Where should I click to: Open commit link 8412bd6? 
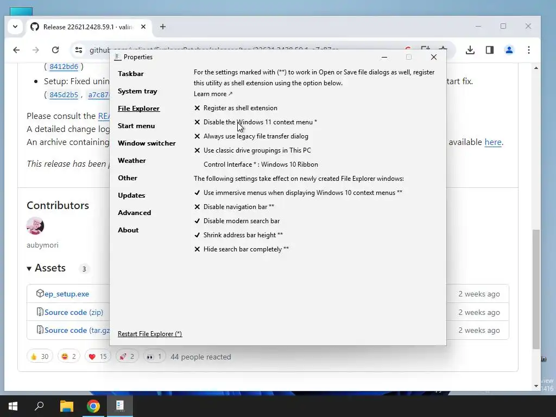point(64,66)
